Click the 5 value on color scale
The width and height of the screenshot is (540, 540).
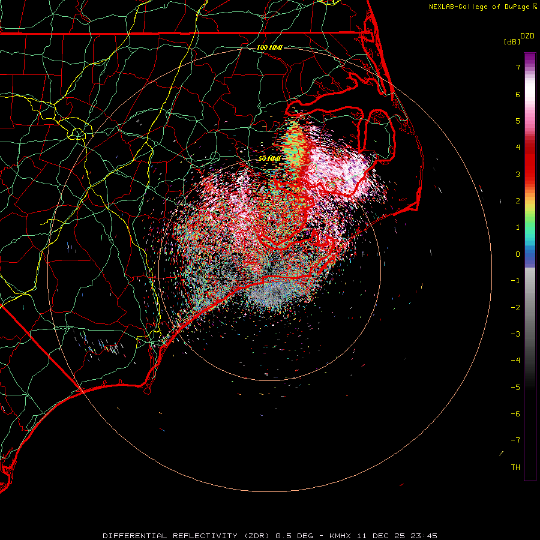pos(518,121)
